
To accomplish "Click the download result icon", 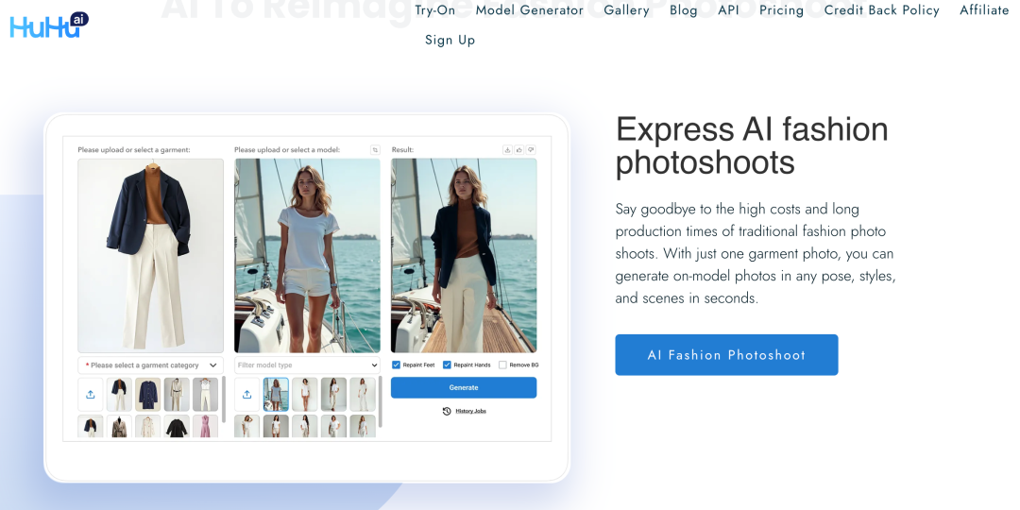I will tap(507, 149).
